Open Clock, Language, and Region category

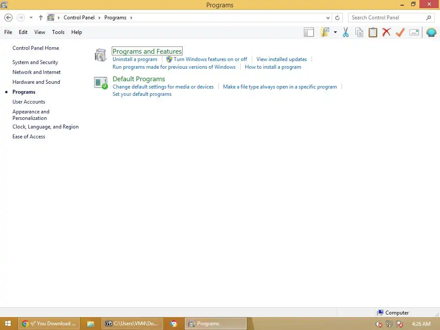click(x=46, y=127)
